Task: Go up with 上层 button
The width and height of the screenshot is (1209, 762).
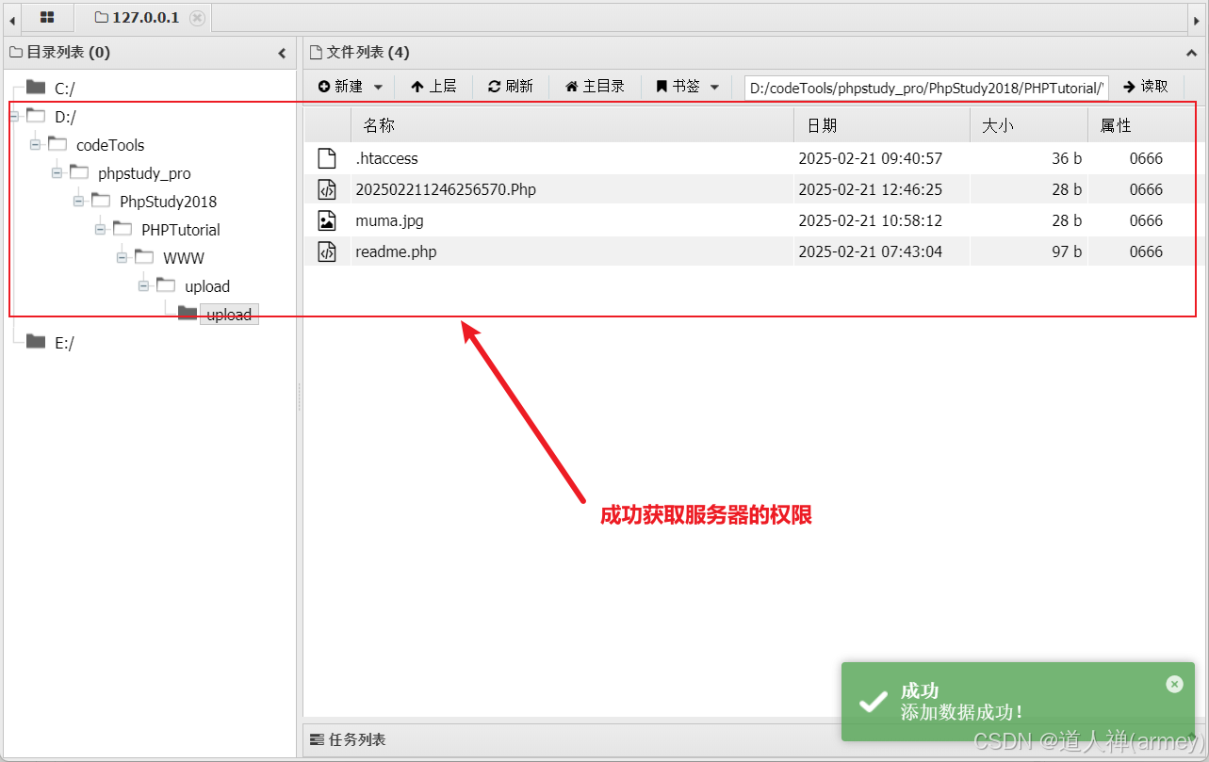Action: pyautogui.click(x=433, y=87)
